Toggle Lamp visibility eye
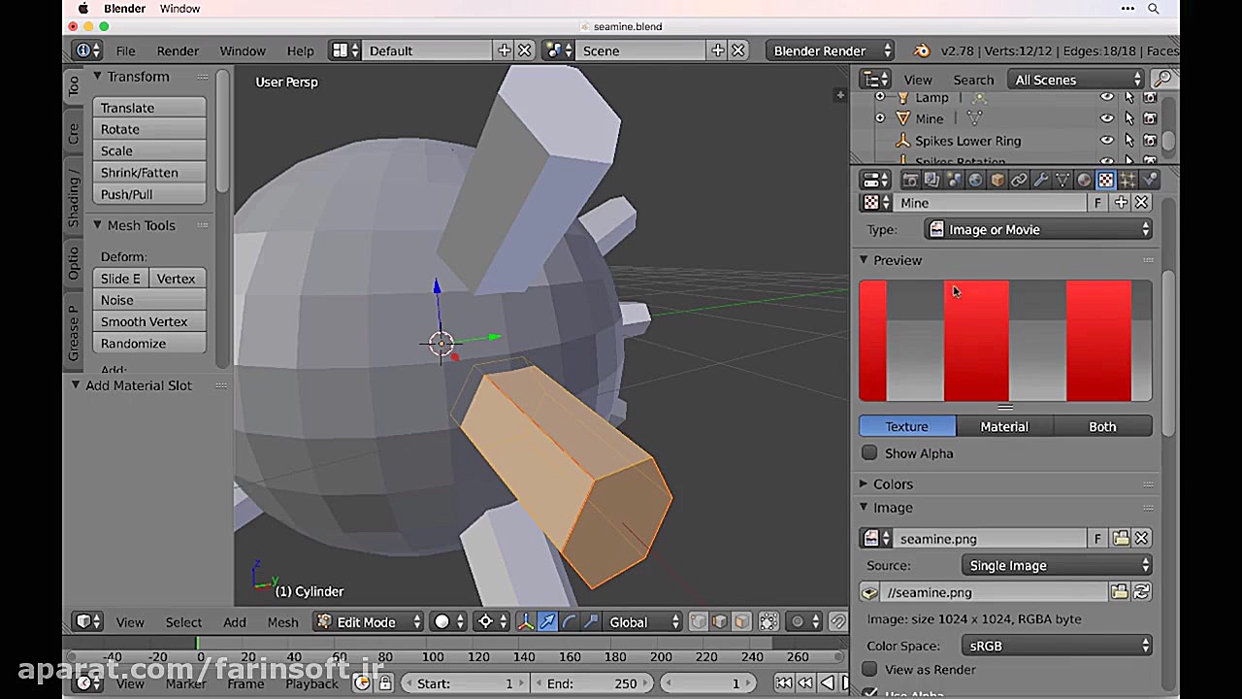Screen dimensions: 1242x699 [x=1107, y=97]
